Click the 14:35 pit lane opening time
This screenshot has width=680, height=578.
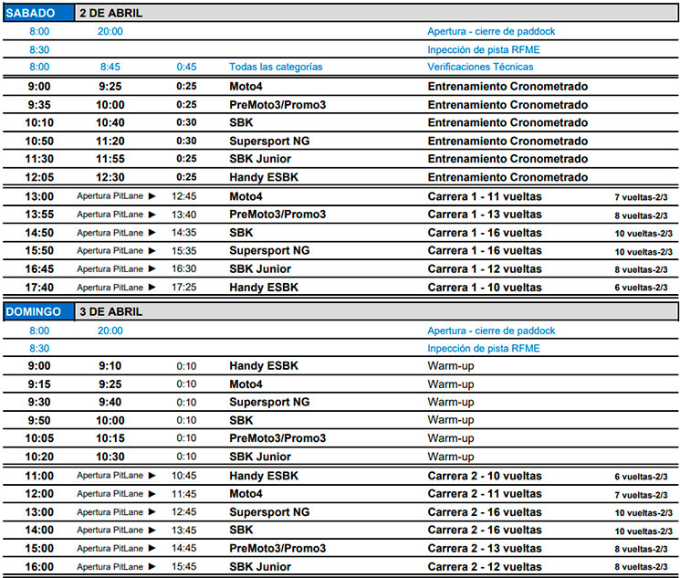tap(183, 233)
